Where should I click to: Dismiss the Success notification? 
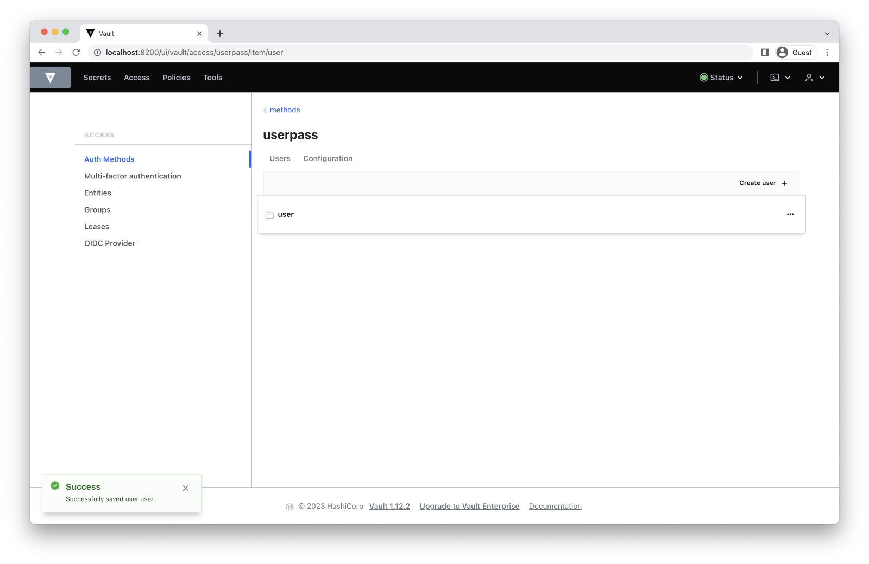click(x=186, y=488)
